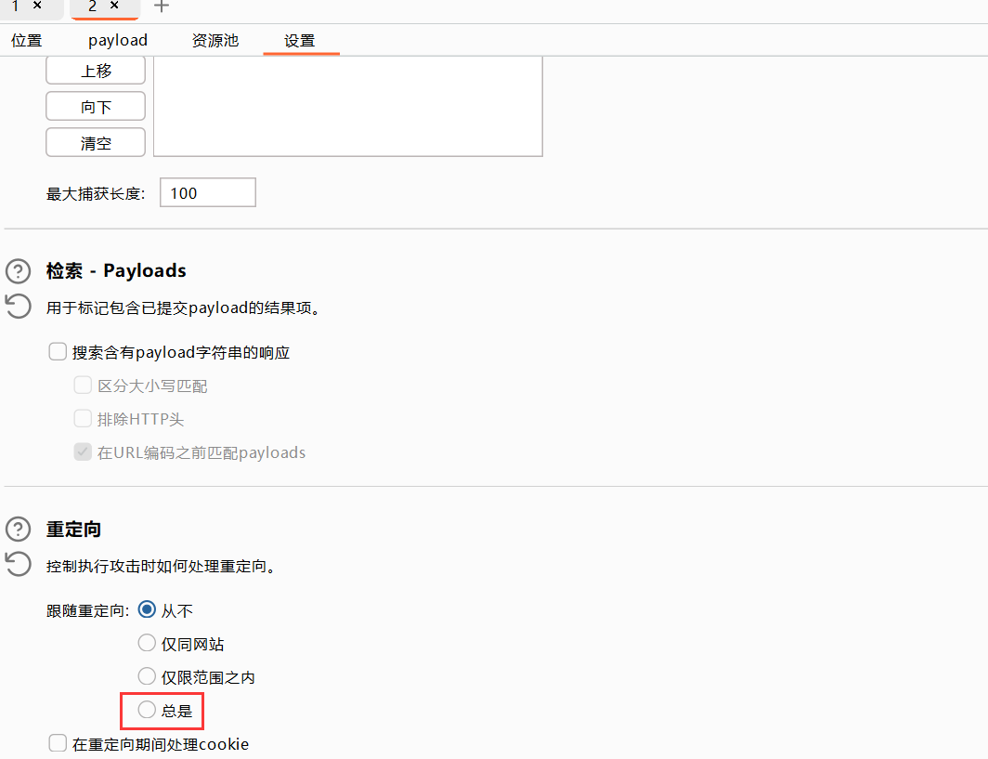
Task: Switch to the 位置 tab
Action: [27, 41]
